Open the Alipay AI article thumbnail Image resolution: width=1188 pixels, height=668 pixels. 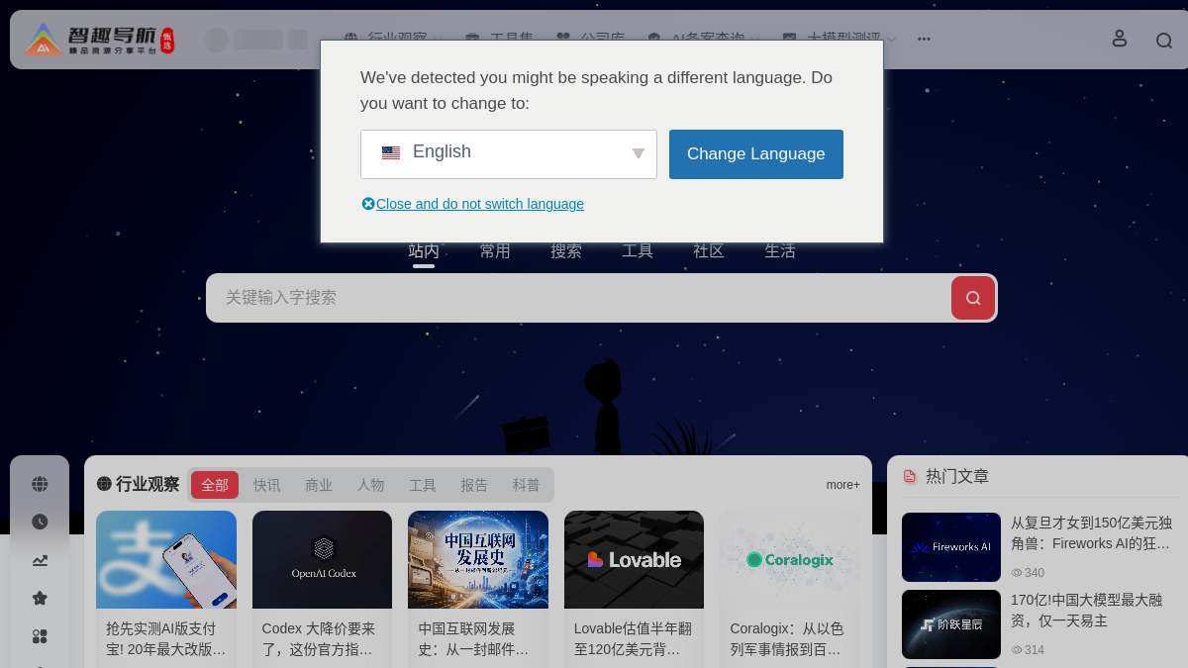tap(166, 559)
